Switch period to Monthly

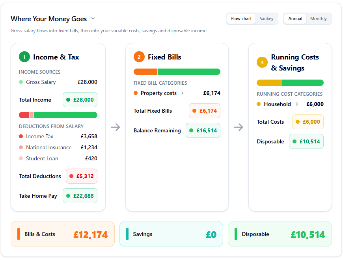[318, 19]
